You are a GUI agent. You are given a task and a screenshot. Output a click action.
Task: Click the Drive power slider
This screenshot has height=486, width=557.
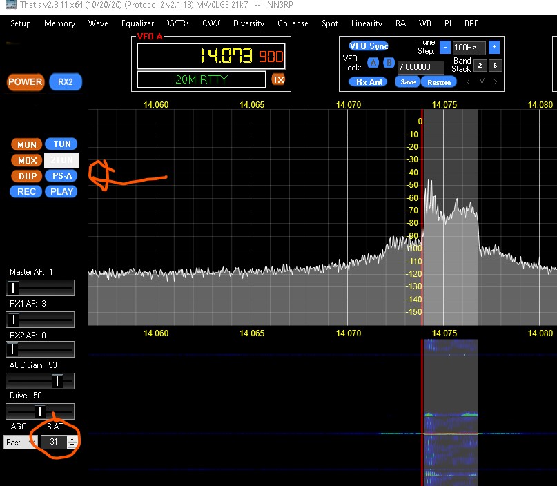click(x=40, y=411)
